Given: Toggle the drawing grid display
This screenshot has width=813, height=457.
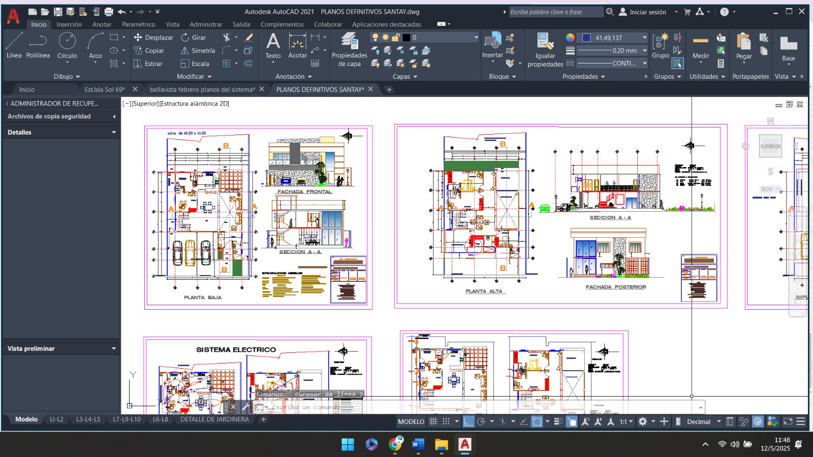Looking at the screenshot, I should pyautogui.click(x=433, y=421).
